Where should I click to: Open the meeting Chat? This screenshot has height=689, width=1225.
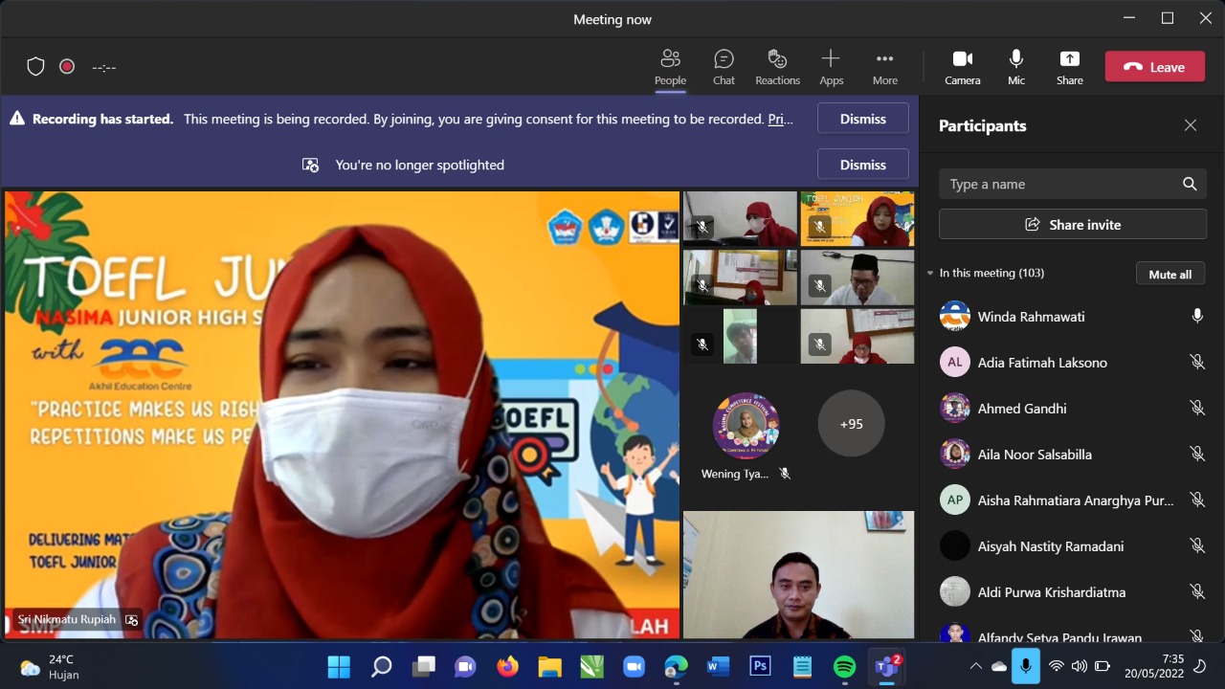724,59
